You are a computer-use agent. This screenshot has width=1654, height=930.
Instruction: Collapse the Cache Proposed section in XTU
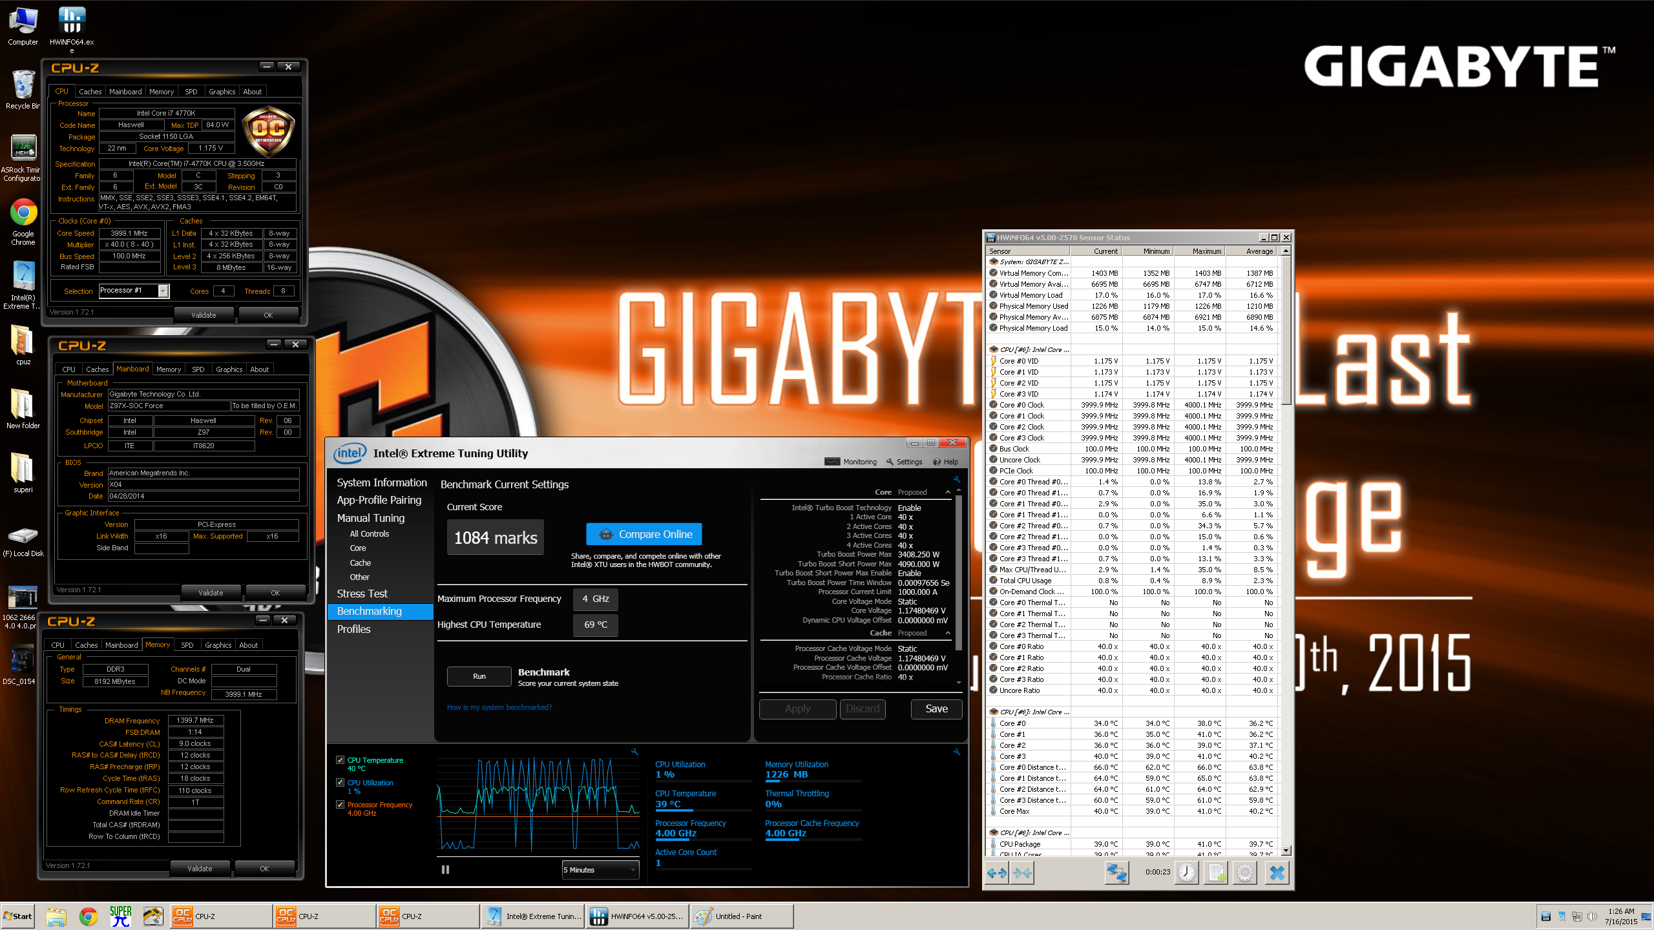(948, 633)
